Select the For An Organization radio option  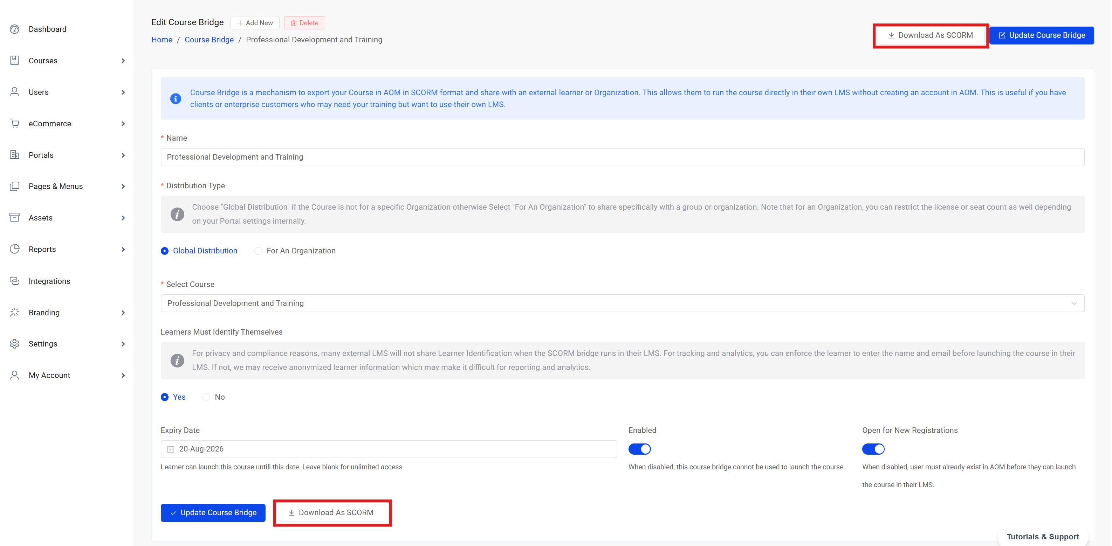[258, 251]
